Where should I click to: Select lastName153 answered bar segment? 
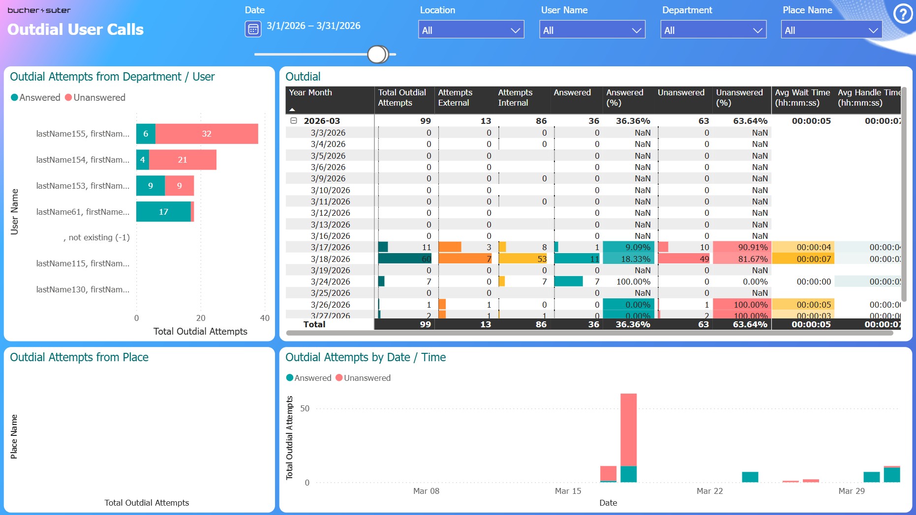pyautogui.click(x=151, y=186)
